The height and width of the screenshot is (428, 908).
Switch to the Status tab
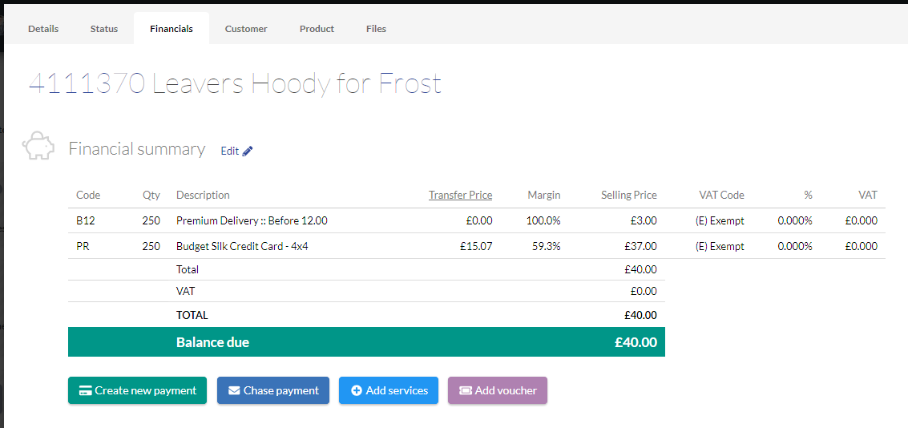[104, 29]
